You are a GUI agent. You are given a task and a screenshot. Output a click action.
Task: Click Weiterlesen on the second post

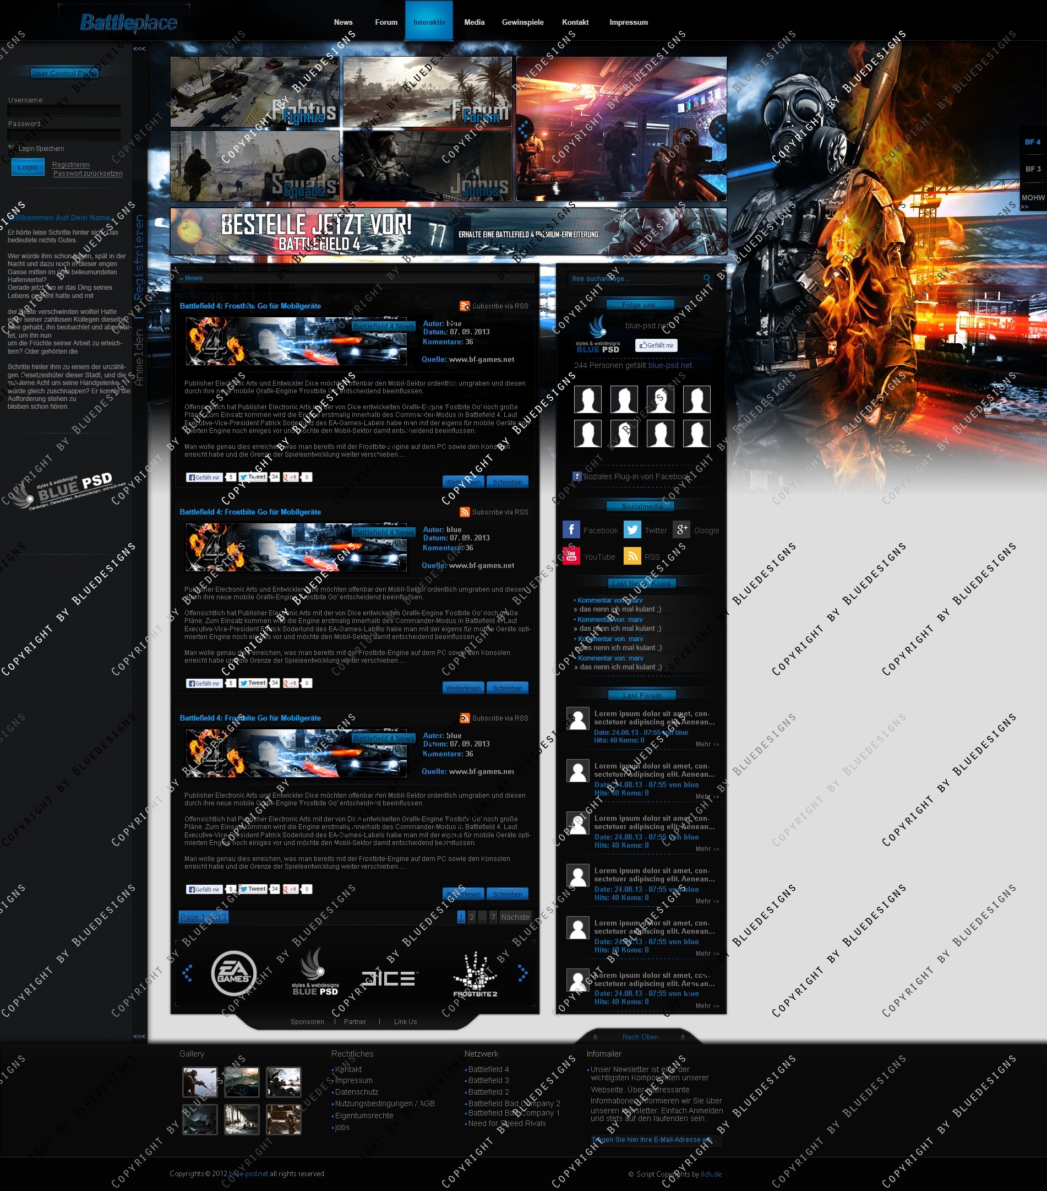click(463, 688)
